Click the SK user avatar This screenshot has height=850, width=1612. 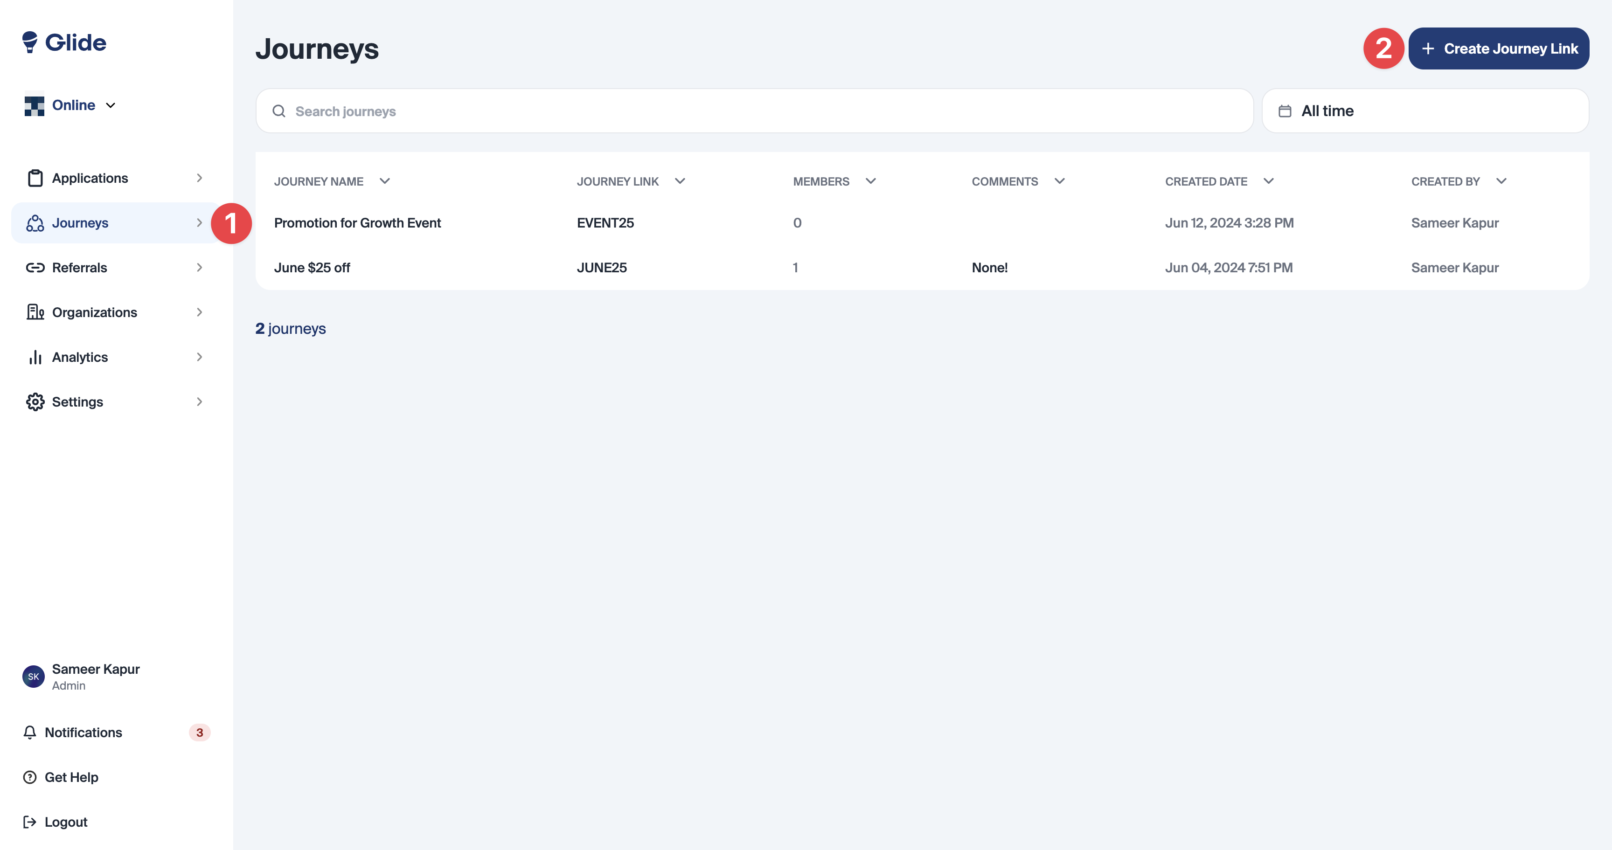(33, 677)
